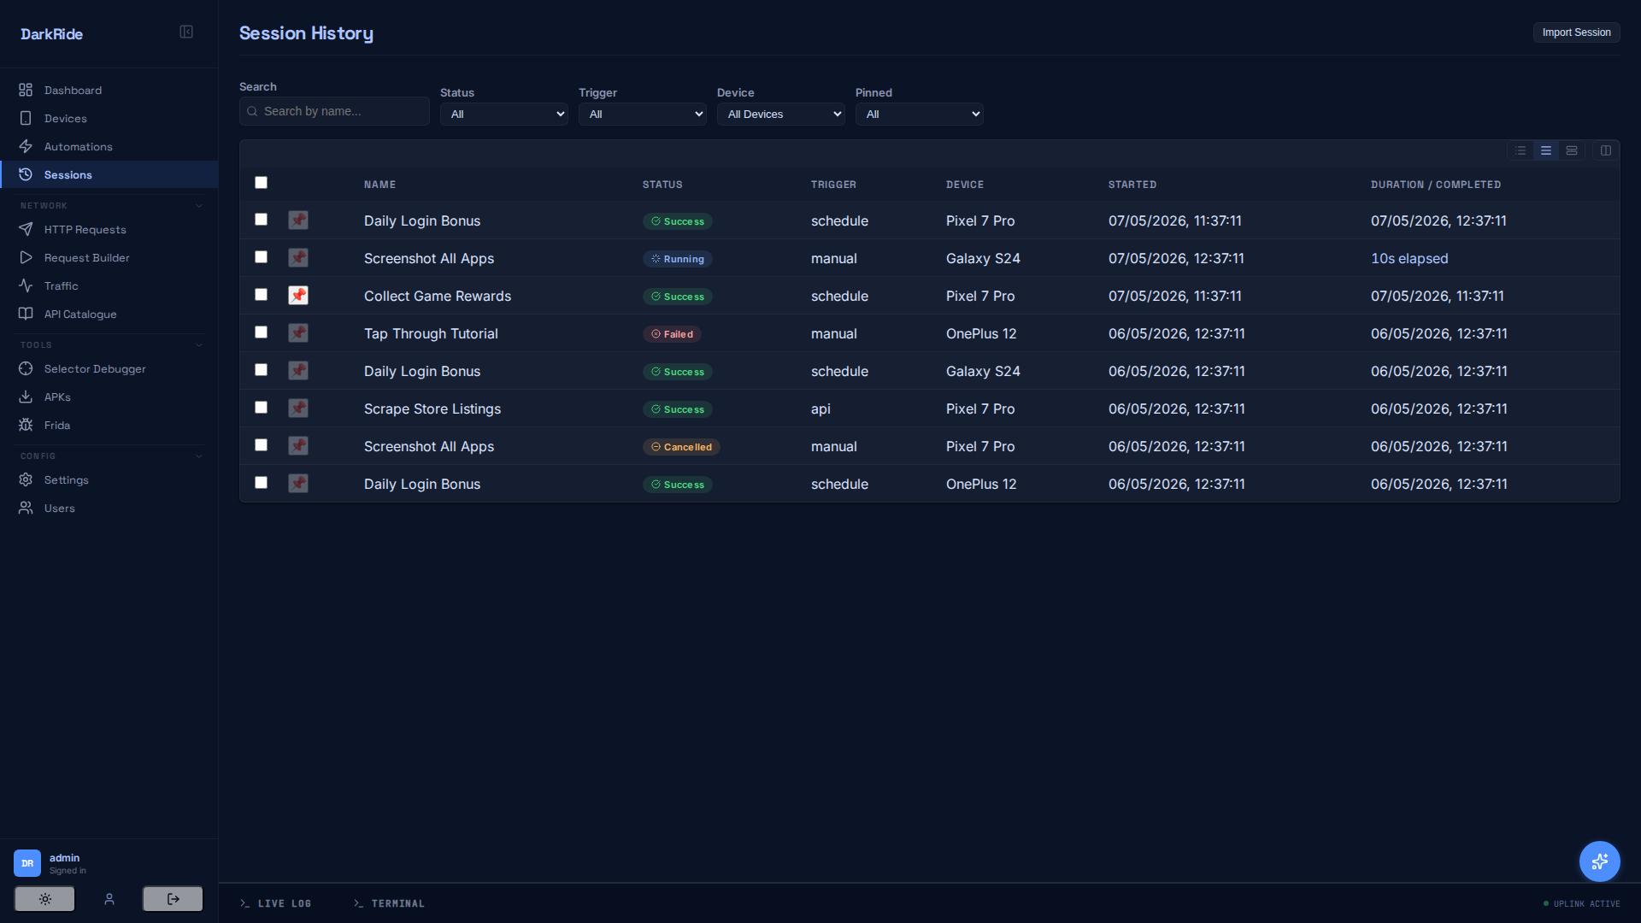This screenshot has width=1641, height=923.
Task: Select the normal row density view
Action: (1546, 150)
